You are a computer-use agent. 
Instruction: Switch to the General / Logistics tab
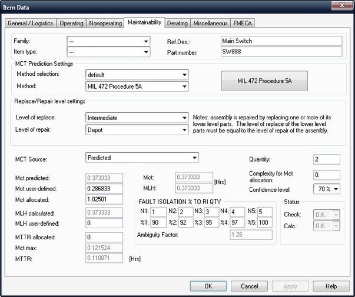31,23
